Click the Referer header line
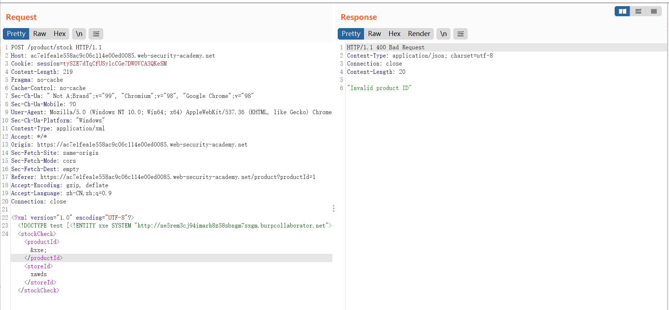The width and height of the screenshot is (669, 310). click(163, 177)
